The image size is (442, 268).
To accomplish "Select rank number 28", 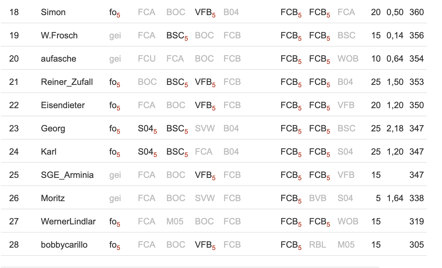I will tap(14, 245).
